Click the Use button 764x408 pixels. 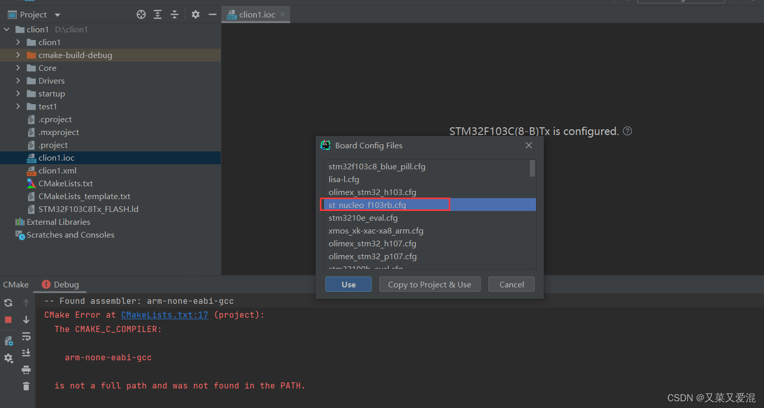(x=349, y=284)
